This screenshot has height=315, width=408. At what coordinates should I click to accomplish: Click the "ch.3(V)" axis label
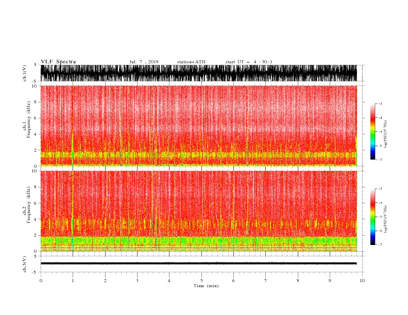25,264
